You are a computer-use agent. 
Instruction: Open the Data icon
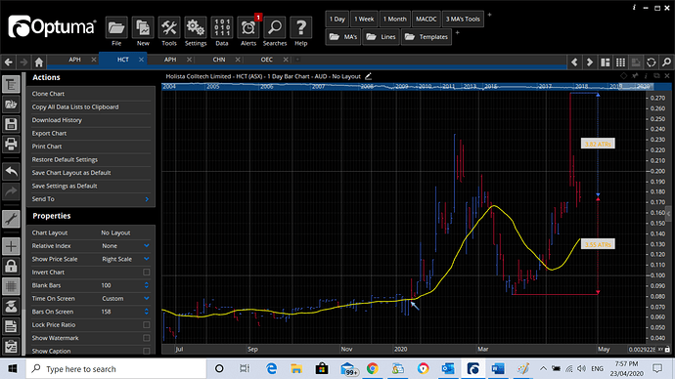(x=222, y=28)
